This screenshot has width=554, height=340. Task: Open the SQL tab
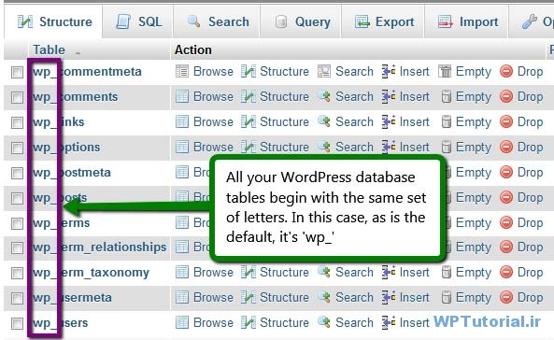[x=137, y=21]
